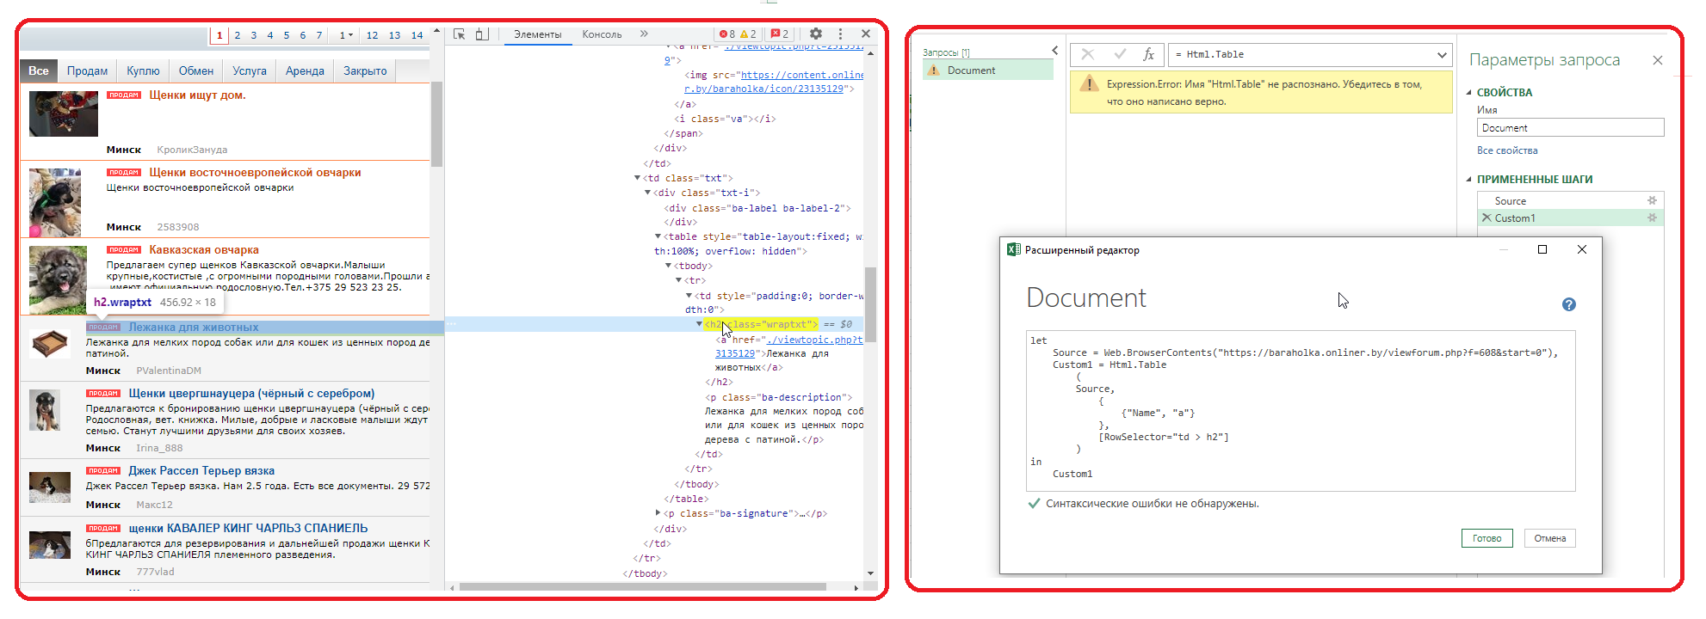Select the Услуга filter tab
The image size is (1706, 619).
click(250, 70)
